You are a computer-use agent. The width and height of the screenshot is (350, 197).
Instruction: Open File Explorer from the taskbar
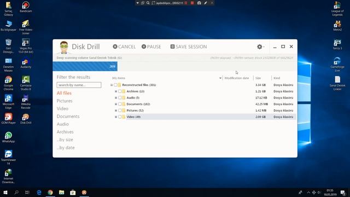point(61,192)
